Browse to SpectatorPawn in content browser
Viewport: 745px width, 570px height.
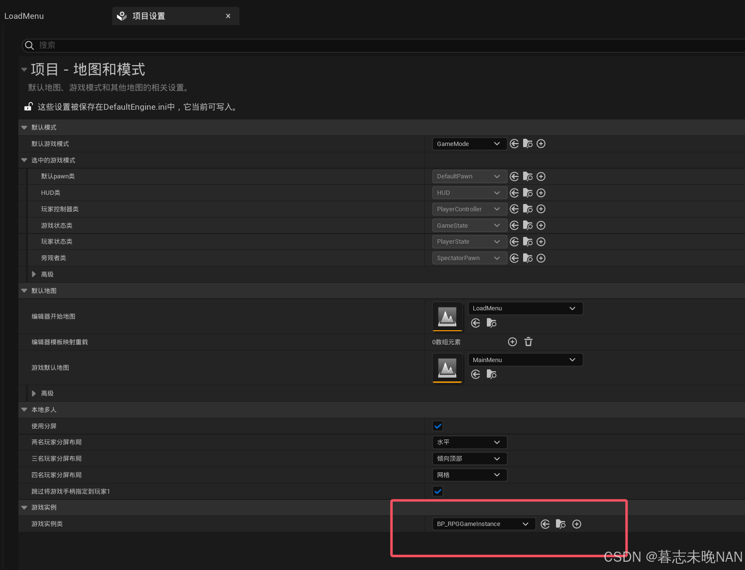click(x=528, y=258)
